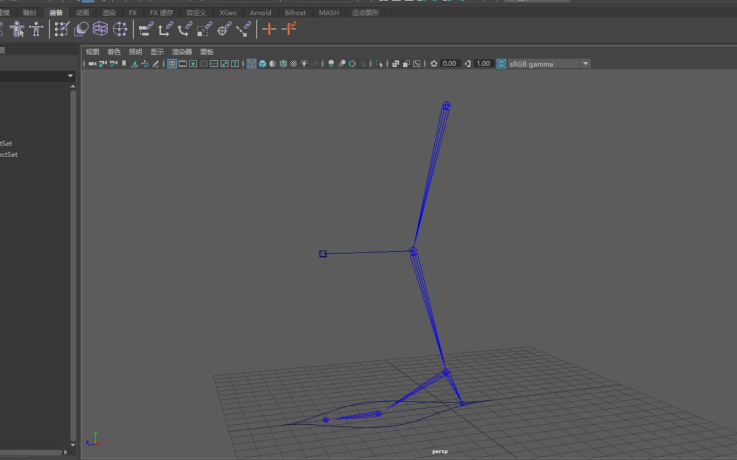Open the 着色 panel menu
The image size is (737, 460).
point(114,52)
